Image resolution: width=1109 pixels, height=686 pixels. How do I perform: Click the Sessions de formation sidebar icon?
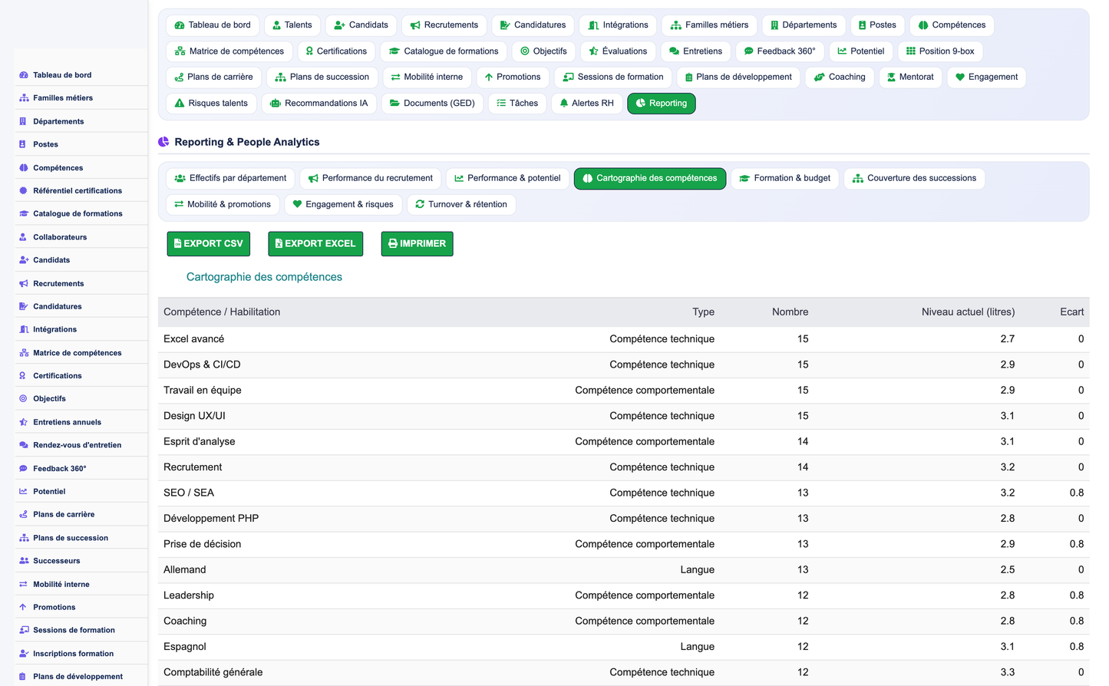[24, 630]
